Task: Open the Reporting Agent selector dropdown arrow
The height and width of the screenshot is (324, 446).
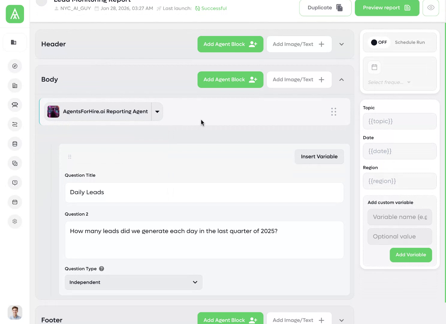Action: pos(157,112)
